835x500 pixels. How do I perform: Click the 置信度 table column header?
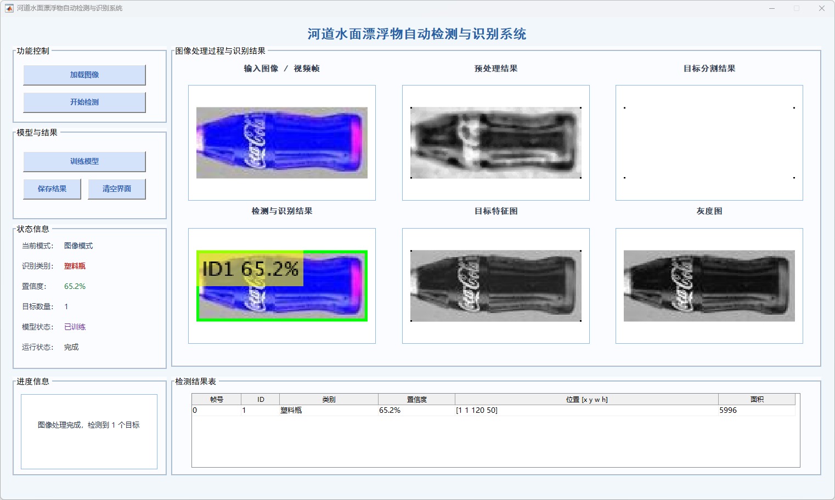point(416,399)
